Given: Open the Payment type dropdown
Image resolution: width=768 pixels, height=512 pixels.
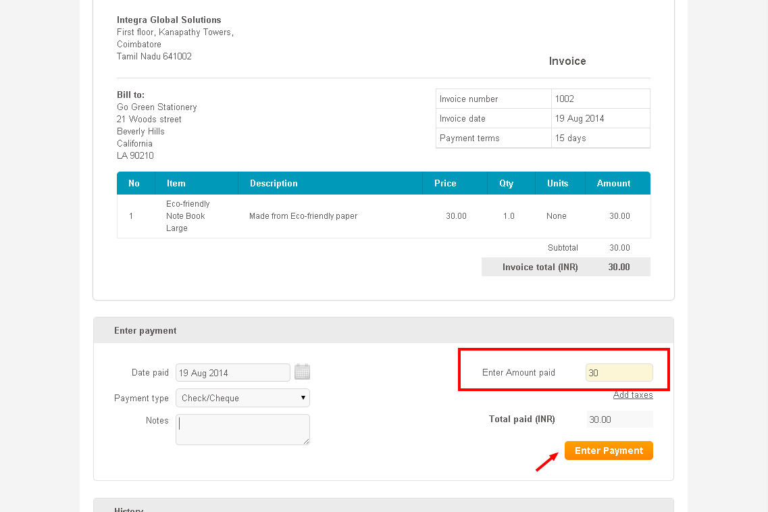Looking at the screenshot, I should pyautogui.click(x=243, y=398).
